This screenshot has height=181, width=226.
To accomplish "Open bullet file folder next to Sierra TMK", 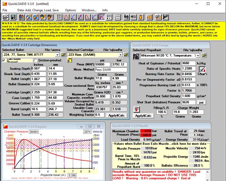I will point(63,55).
